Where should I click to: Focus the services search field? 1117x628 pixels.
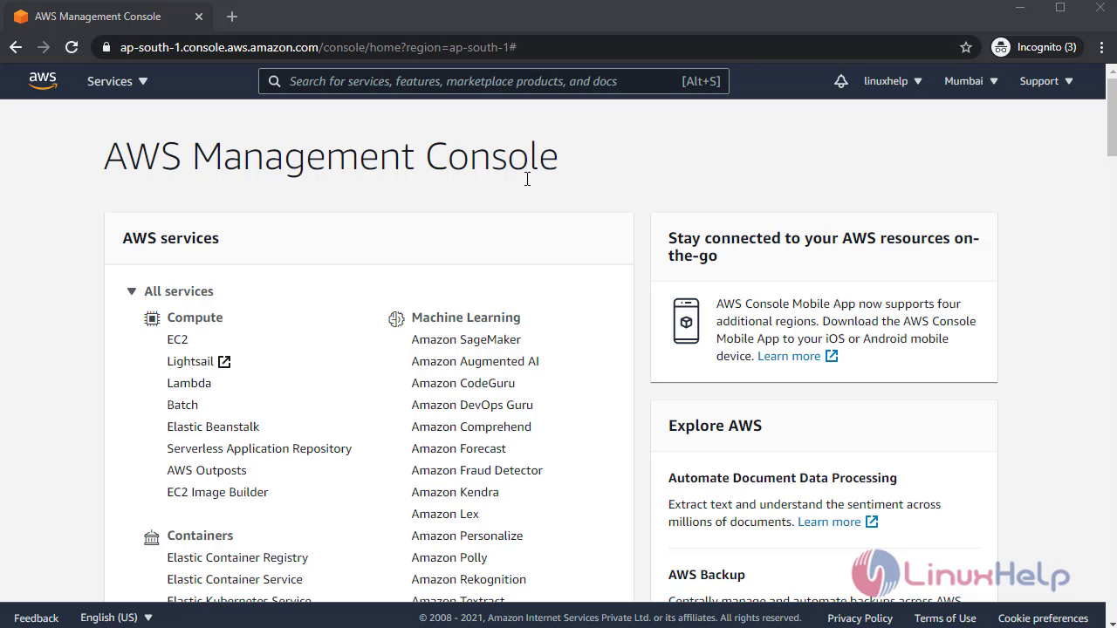(494, 81)
